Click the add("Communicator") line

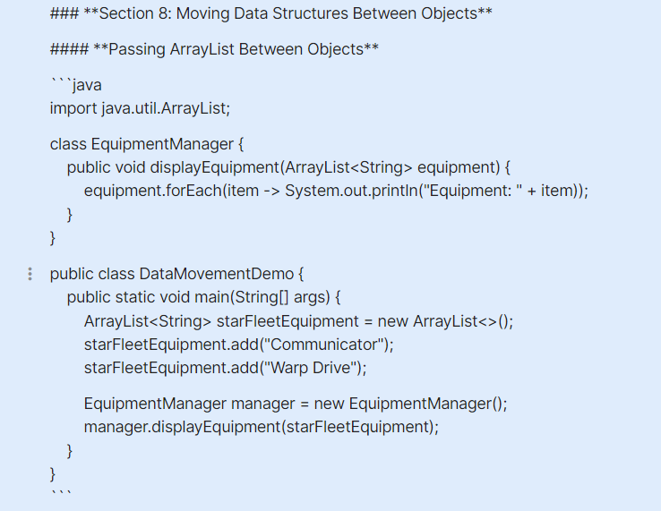(x=238, y=345)
